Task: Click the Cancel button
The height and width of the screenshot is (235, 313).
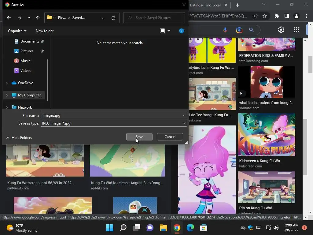Action: 170,137
